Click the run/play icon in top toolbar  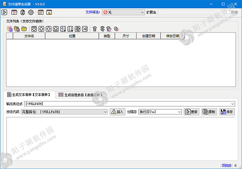4,12
